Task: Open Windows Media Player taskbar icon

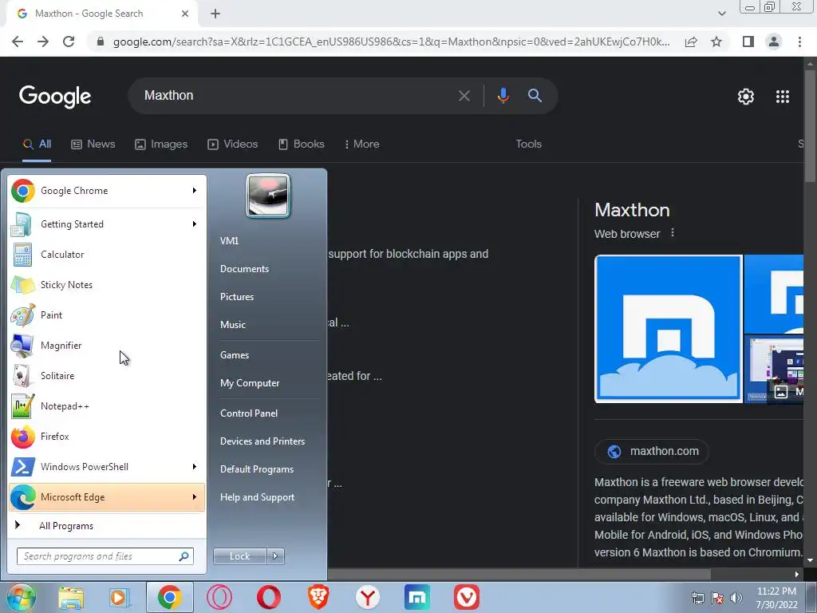Action: 120,597
